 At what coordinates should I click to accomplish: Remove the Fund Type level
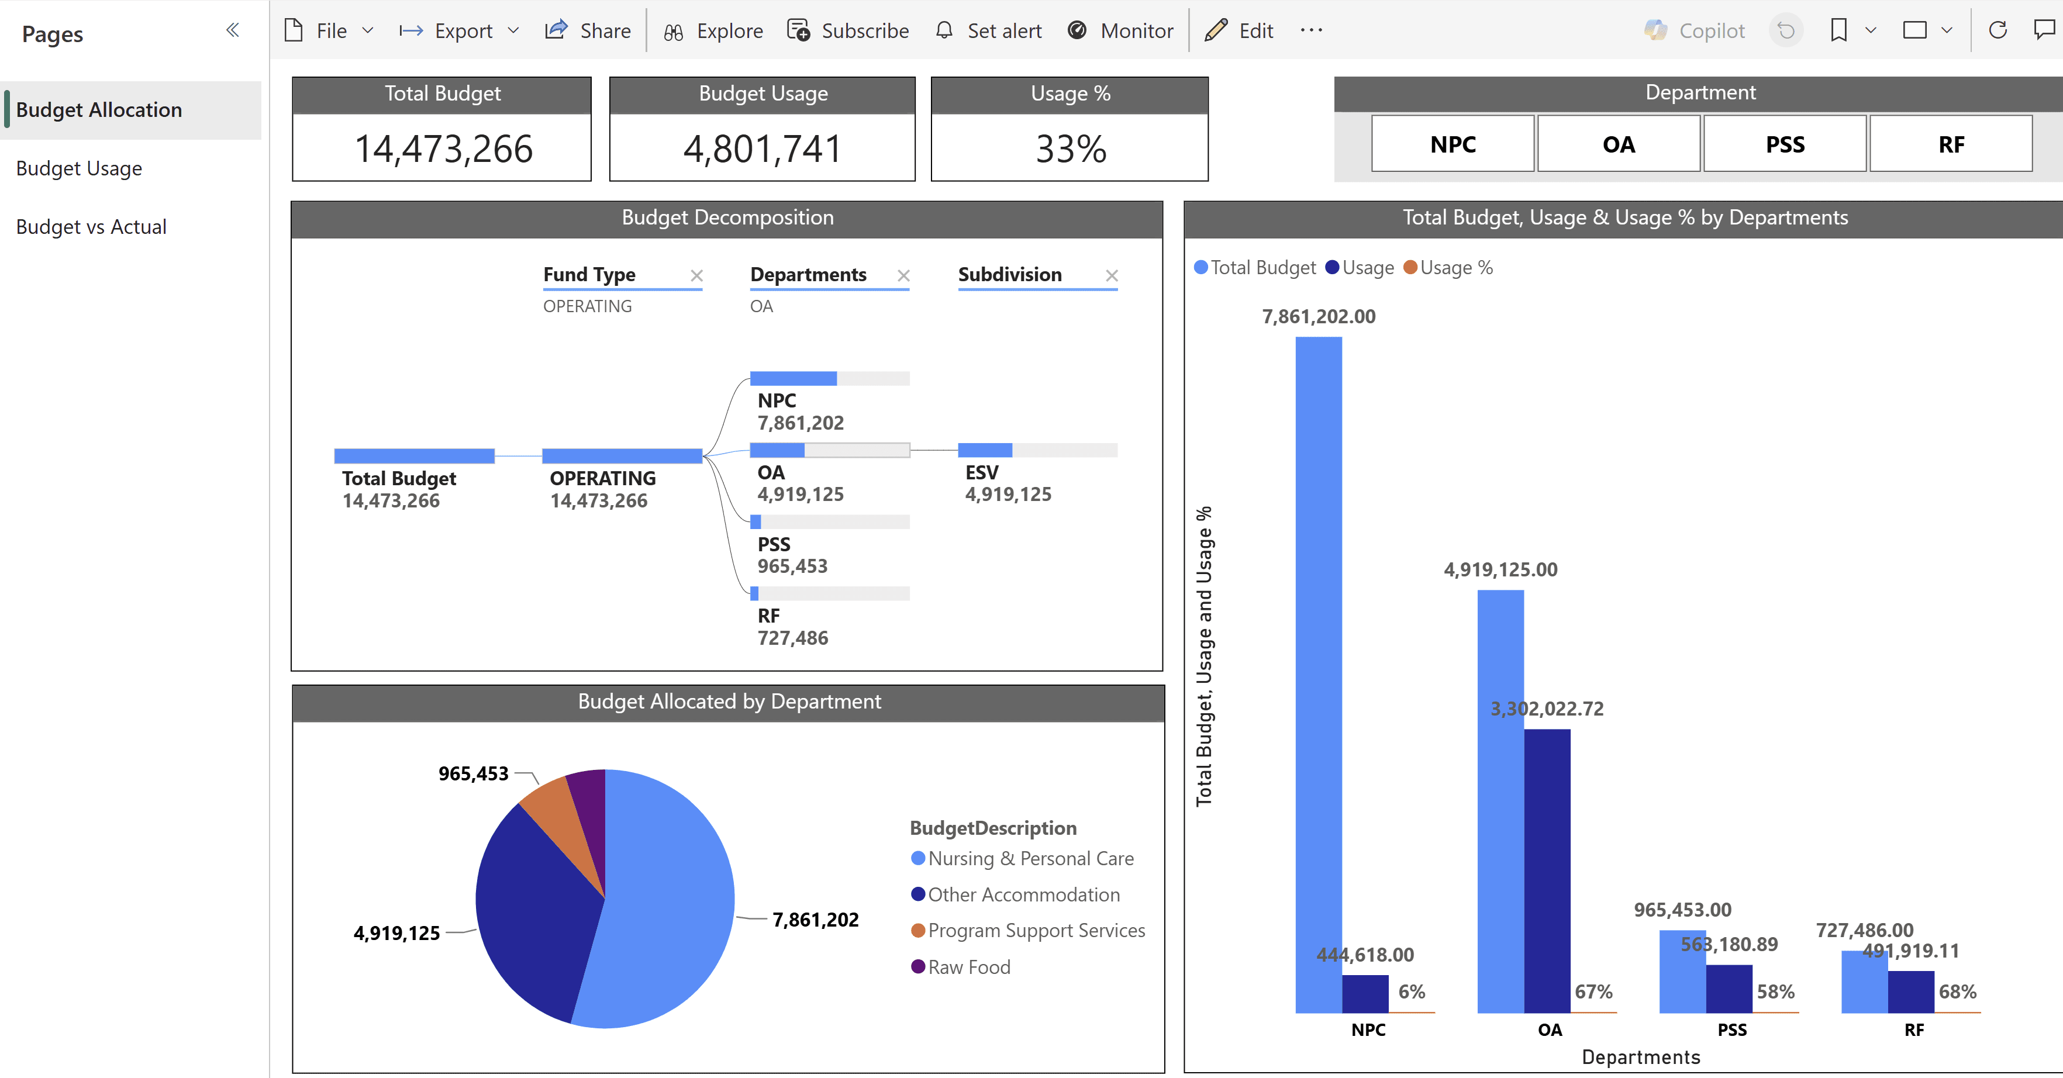click(x=697, y=275)
